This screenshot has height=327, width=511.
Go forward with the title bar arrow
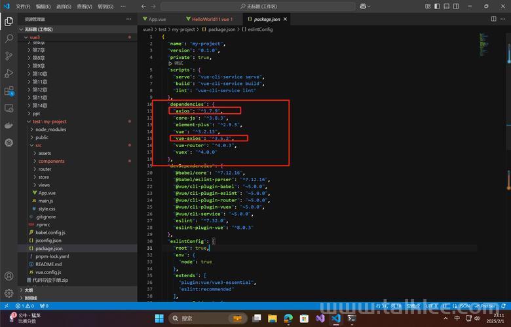pos(153,6)
